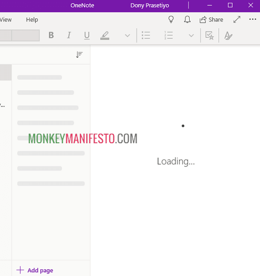Apply the highlighter text color
This screenshot has width=260, height=276.
105,35
